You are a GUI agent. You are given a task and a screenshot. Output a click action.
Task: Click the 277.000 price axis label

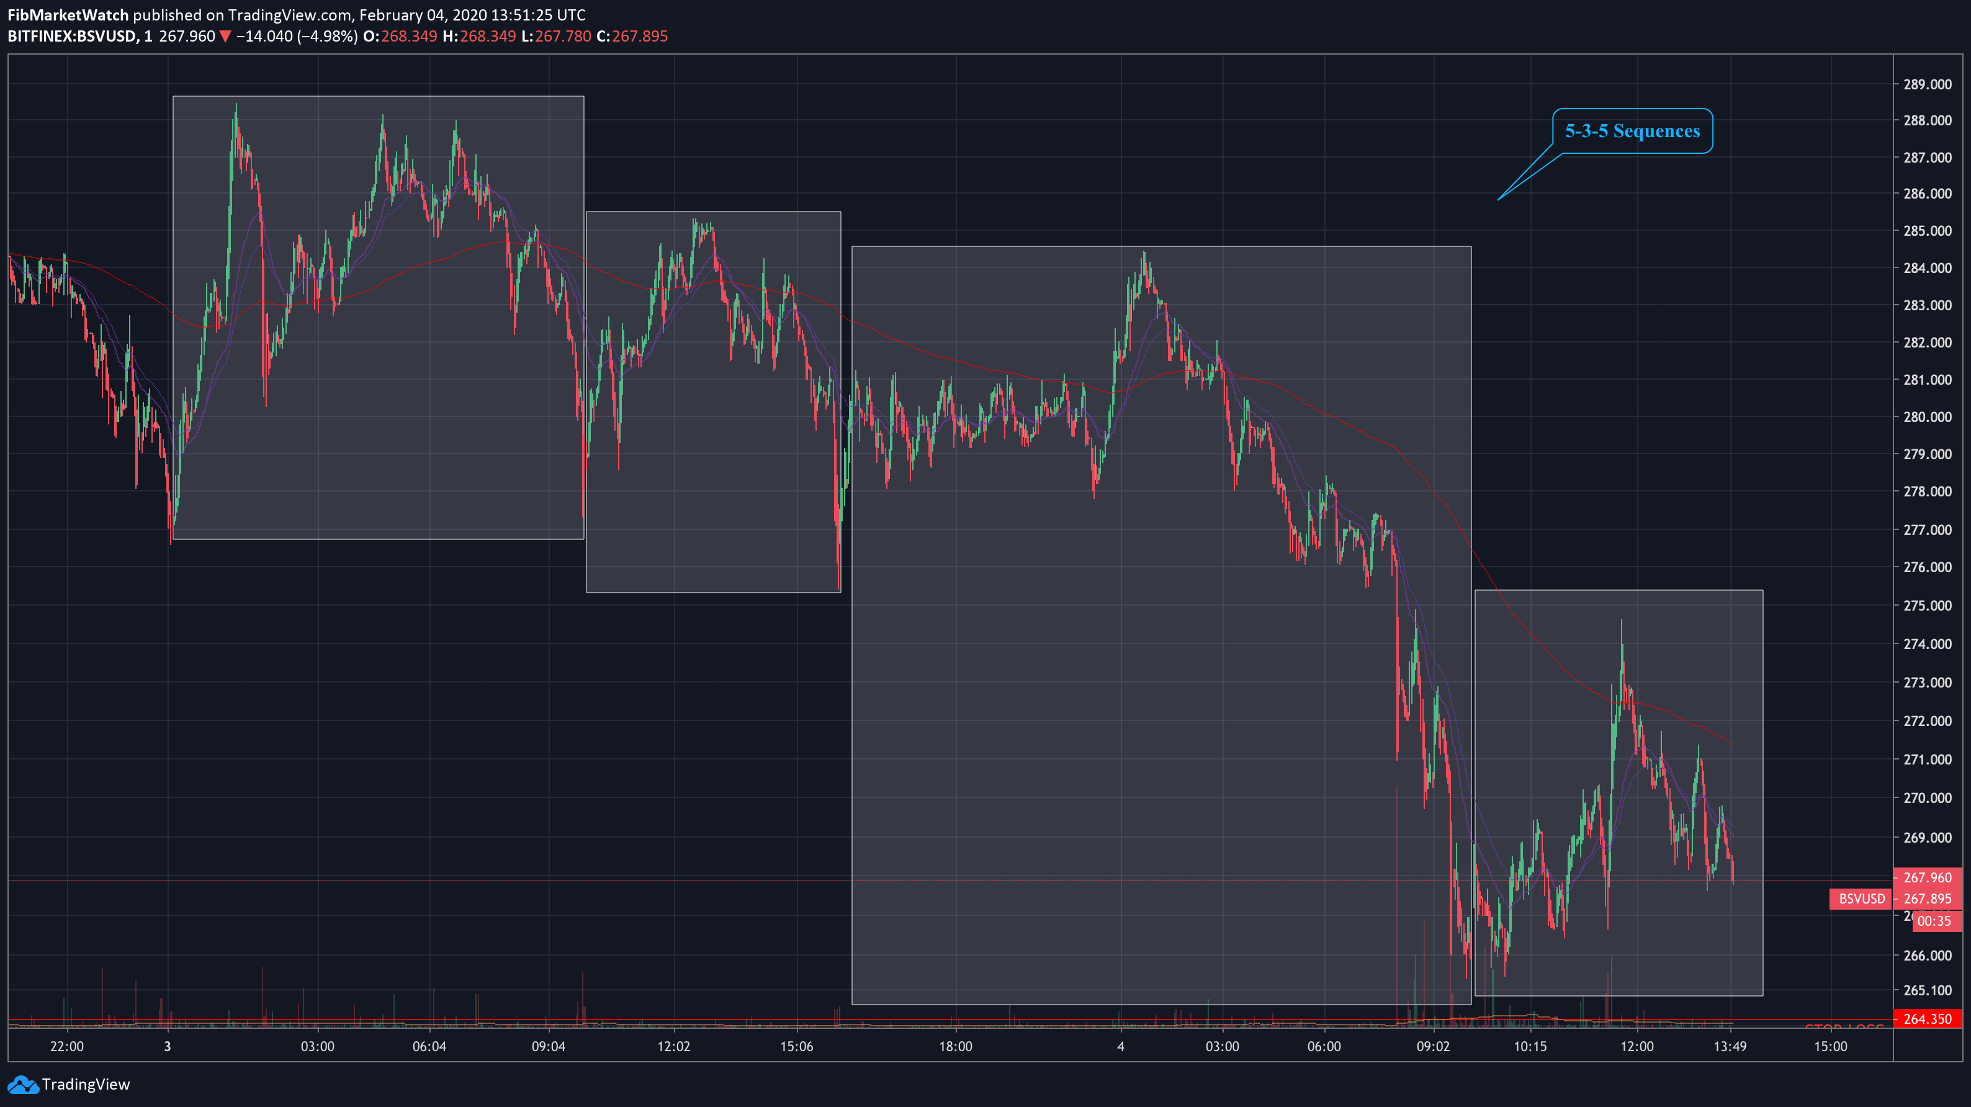tap(1928, 529)
